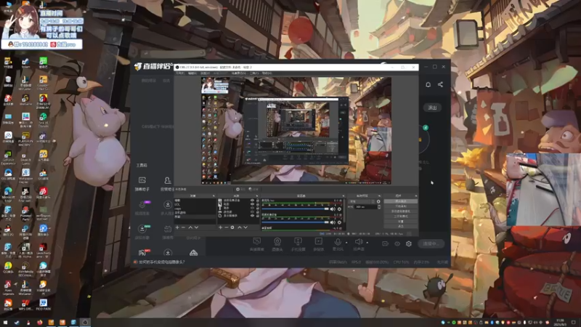Open the OBS scene transition type dropdown
Image resolution: width=581 pixels, height=327 pixels.
[362, 201]
